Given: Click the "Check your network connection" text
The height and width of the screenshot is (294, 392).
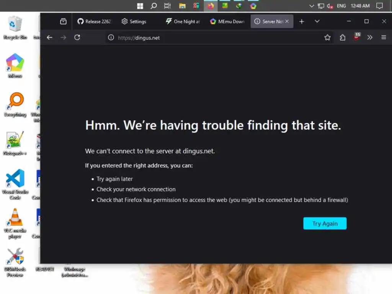Looking at the screenshot, I should [136, 189].
